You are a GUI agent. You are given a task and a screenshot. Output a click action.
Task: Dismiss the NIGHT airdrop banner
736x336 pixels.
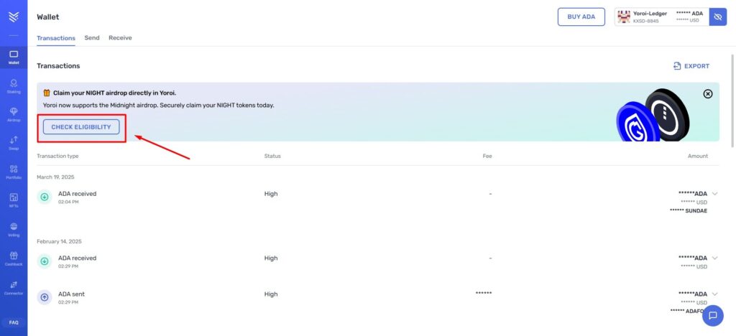(707, 93)
